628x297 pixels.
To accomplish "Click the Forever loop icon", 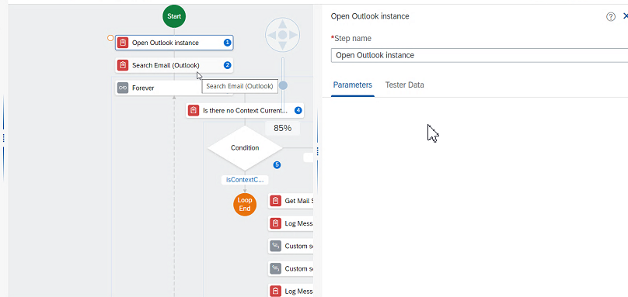I will click(x=123, y=88).
